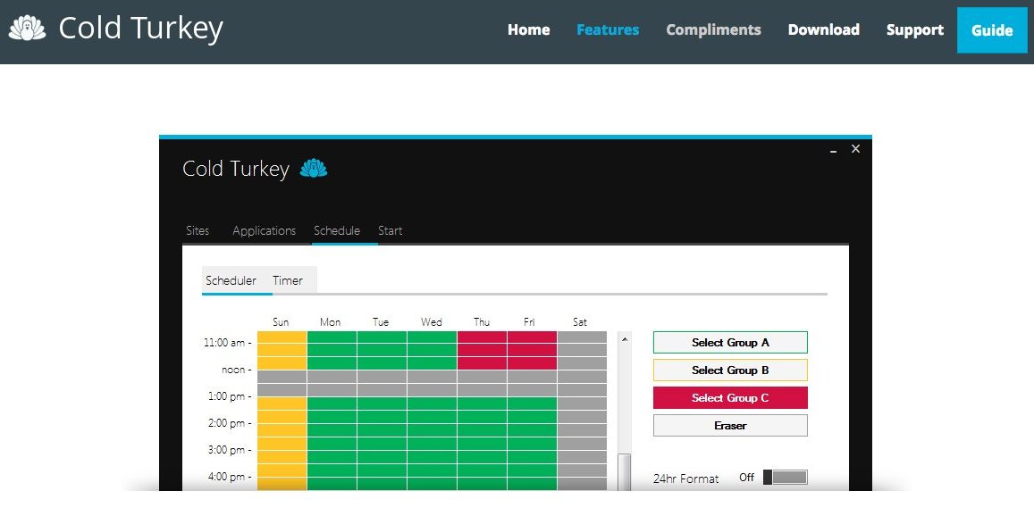Choose the Eraser button
Screen dimensions: 1034x516
tap(730, 426)
